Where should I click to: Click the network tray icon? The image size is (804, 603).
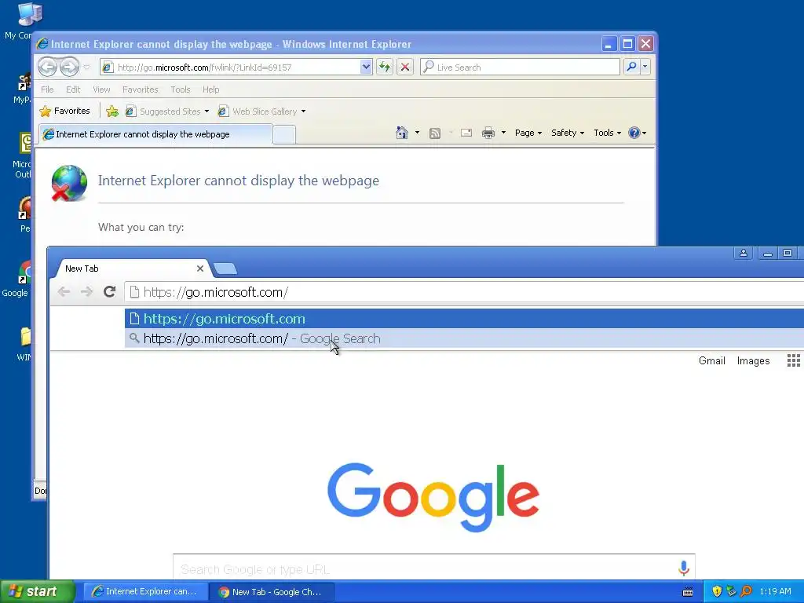click(x=731, y=592)
